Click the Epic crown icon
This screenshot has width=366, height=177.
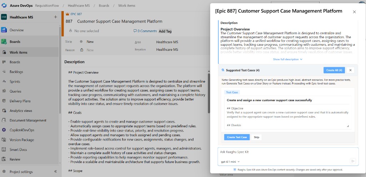click(68, 14)
